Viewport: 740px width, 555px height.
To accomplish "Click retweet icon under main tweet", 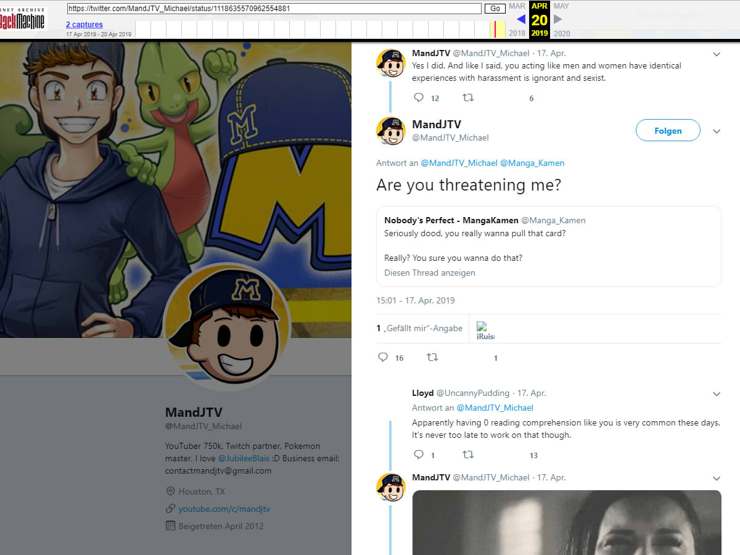I will 432,357.
